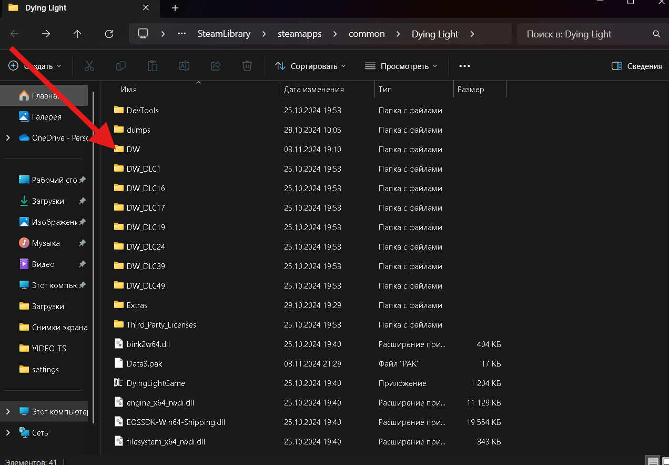Open Галерея in the sidebar
Screen dimensions: 669x465
click(x=44, y=117)
